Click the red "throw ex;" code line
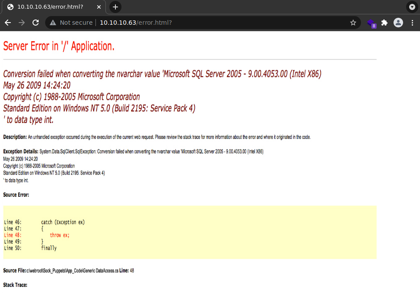The image size is (420, 293). [x=59, y=235]
